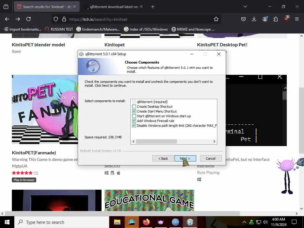The width and height of the screenshot is (304, 228).
Task: Bookmark page with star icon
Action: click(x=216, y=19)
